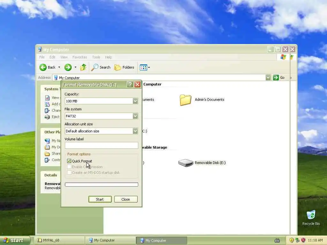Switch to first My Computer taskbar button
This screenshot has width=327, height=245.
(110, 240)
